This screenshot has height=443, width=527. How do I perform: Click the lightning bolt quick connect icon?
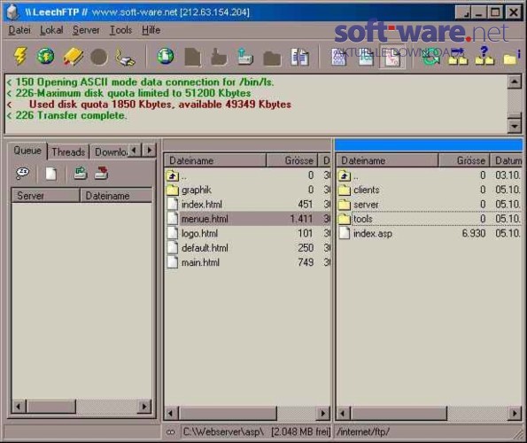20,56
